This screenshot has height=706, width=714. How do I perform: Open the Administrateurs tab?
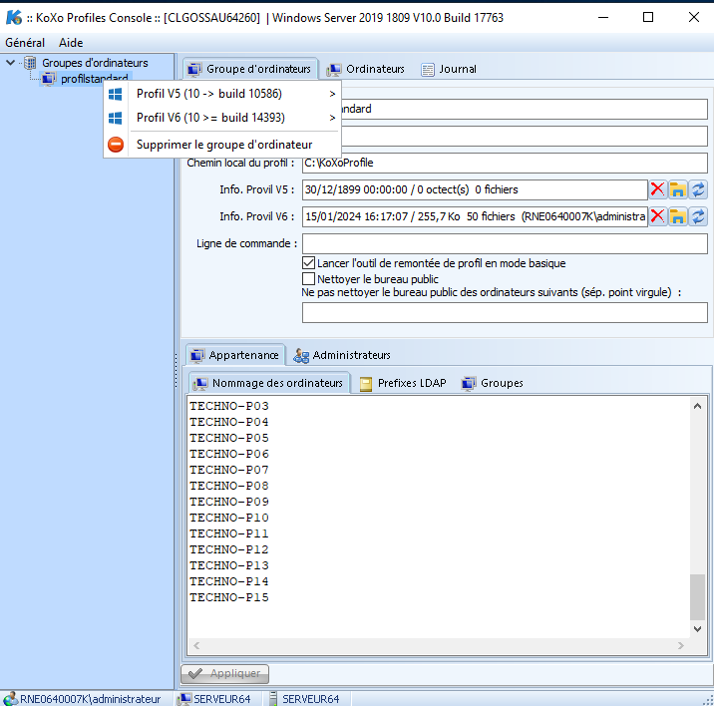pos(342,355)
